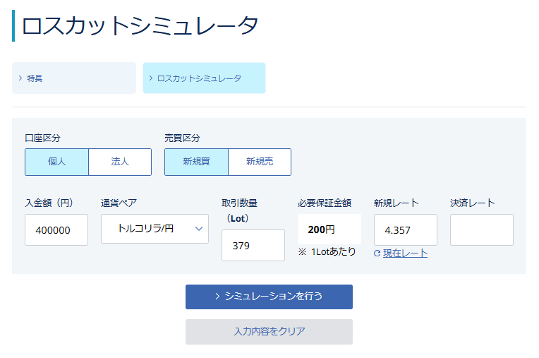Click the refresh icon beside 現在レート
The image size is (539, 358).
[377, 253]
